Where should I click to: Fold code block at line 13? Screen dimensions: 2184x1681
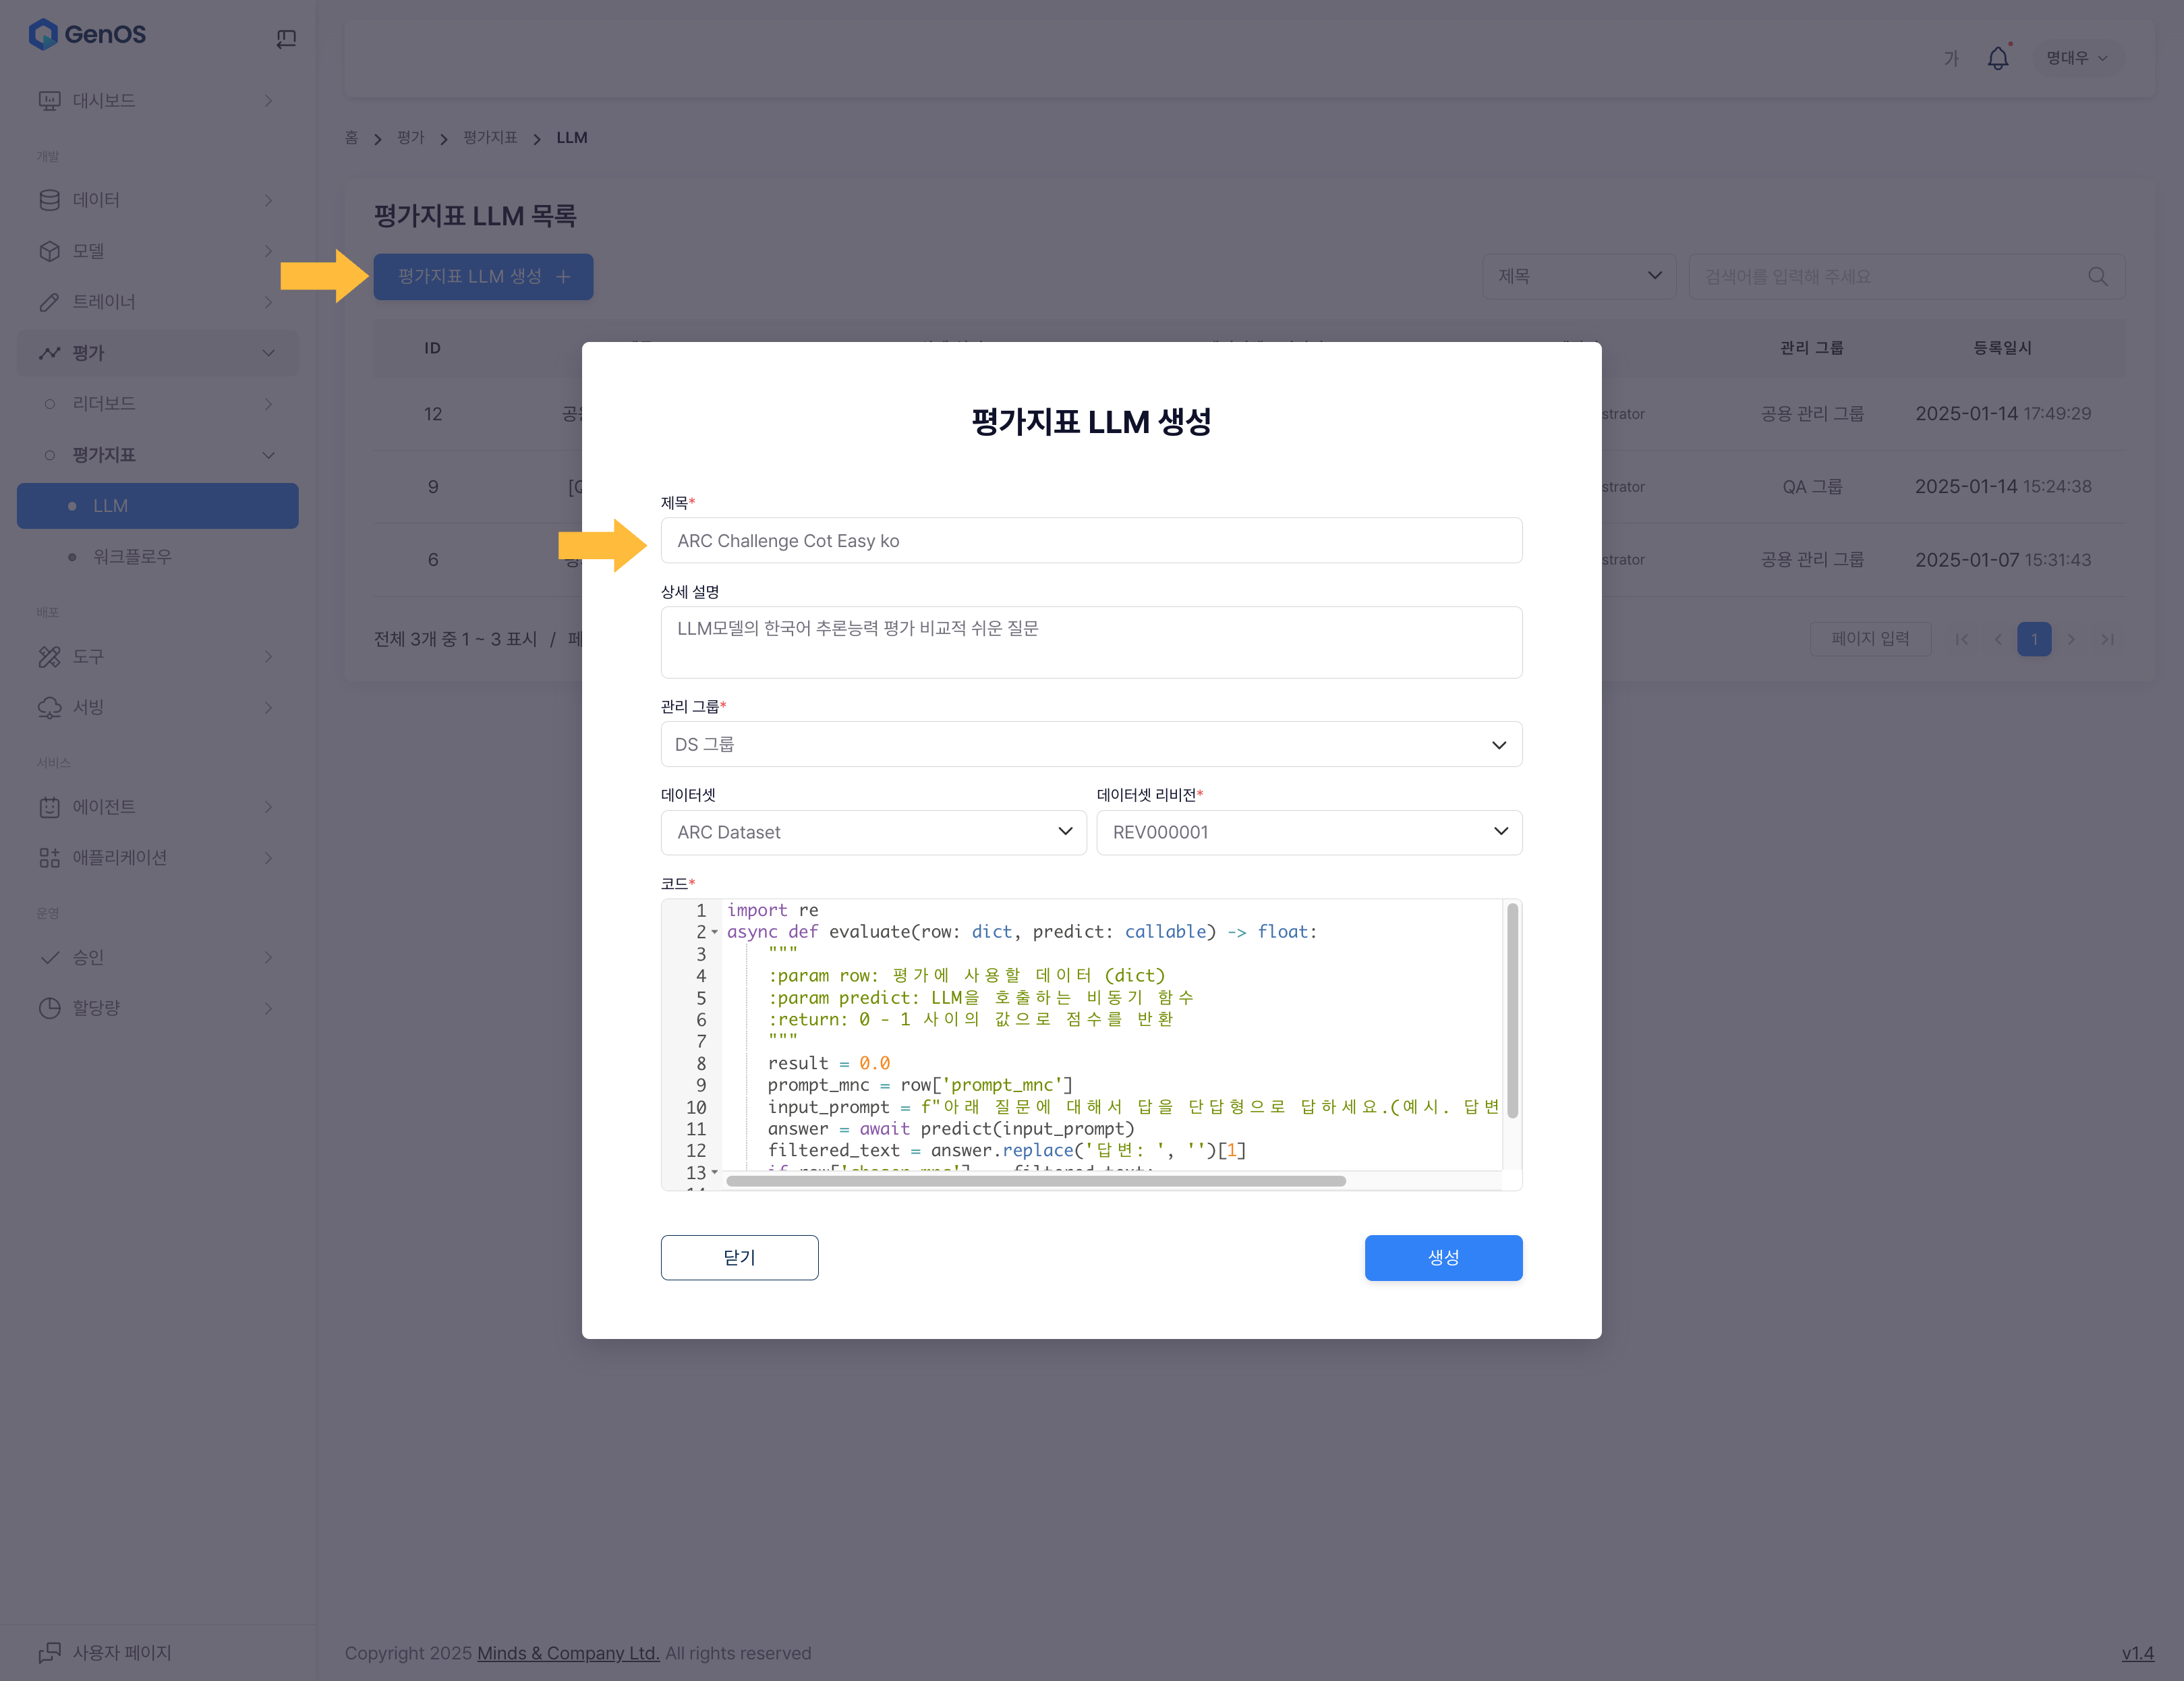[x=715, y=1171]
